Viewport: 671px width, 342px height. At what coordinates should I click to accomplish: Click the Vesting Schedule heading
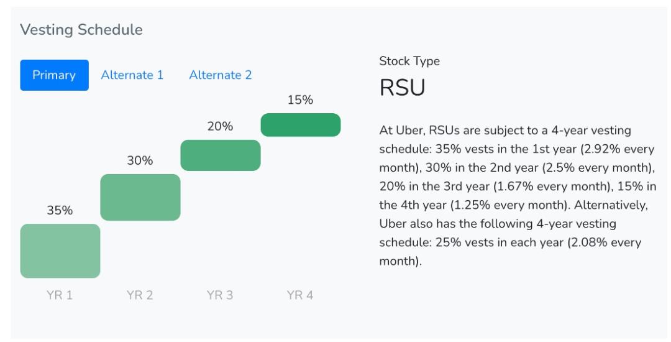tap(81, 29)
